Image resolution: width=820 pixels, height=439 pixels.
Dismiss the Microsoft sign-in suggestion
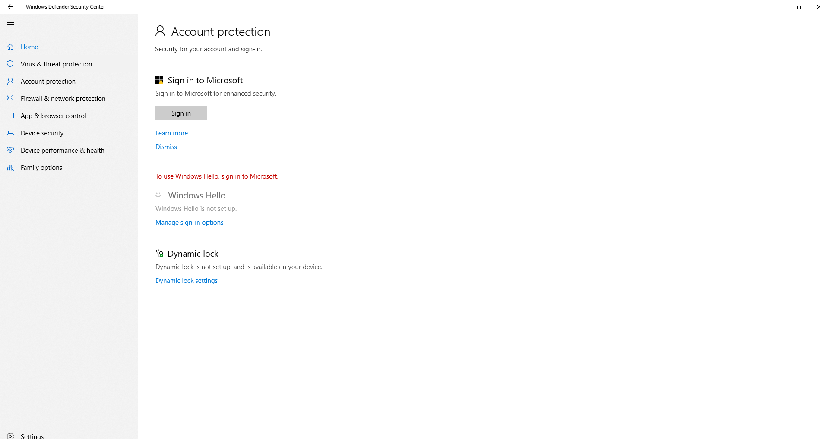point(166,147)
